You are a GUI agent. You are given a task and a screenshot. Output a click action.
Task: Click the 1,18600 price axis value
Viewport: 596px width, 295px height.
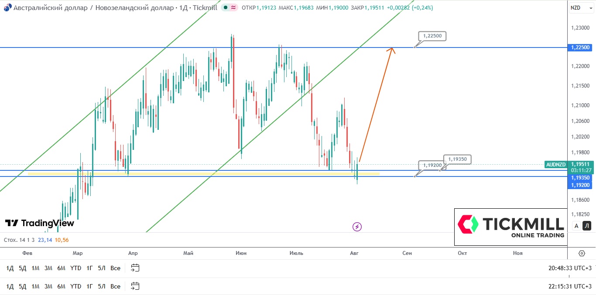580,200
